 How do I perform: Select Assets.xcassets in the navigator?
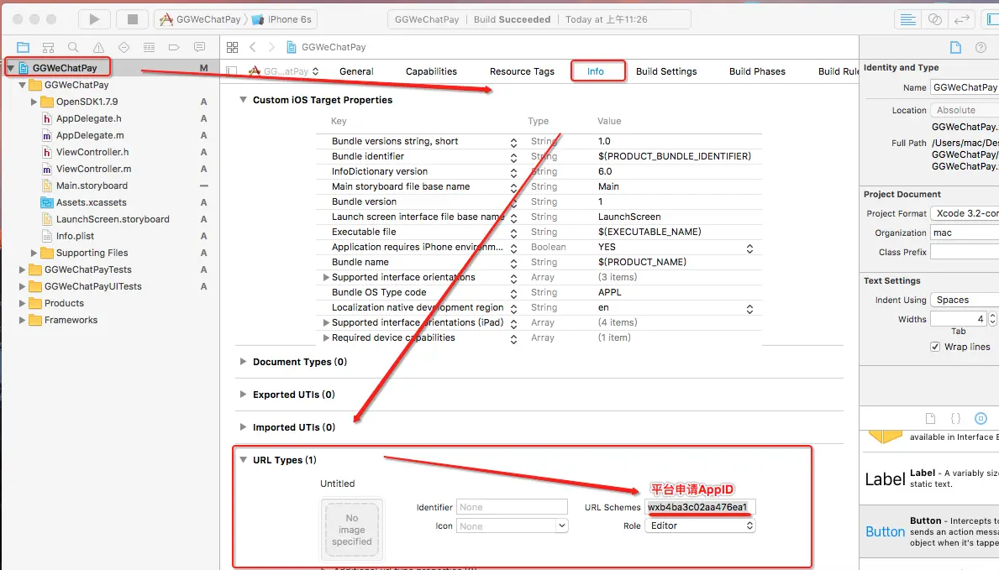(91, 201)
